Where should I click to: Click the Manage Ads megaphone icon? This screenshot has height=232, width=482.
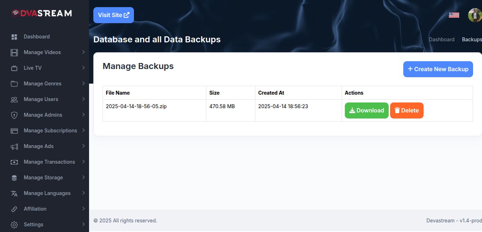coord(14,146)
